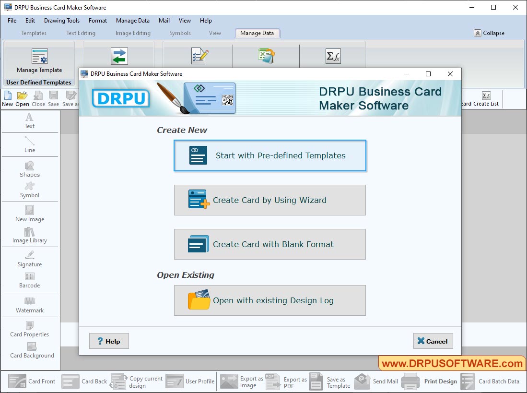Add a Barcode to the design
Viewport: 527px width, 393px height.
click(x=30, y=281)
